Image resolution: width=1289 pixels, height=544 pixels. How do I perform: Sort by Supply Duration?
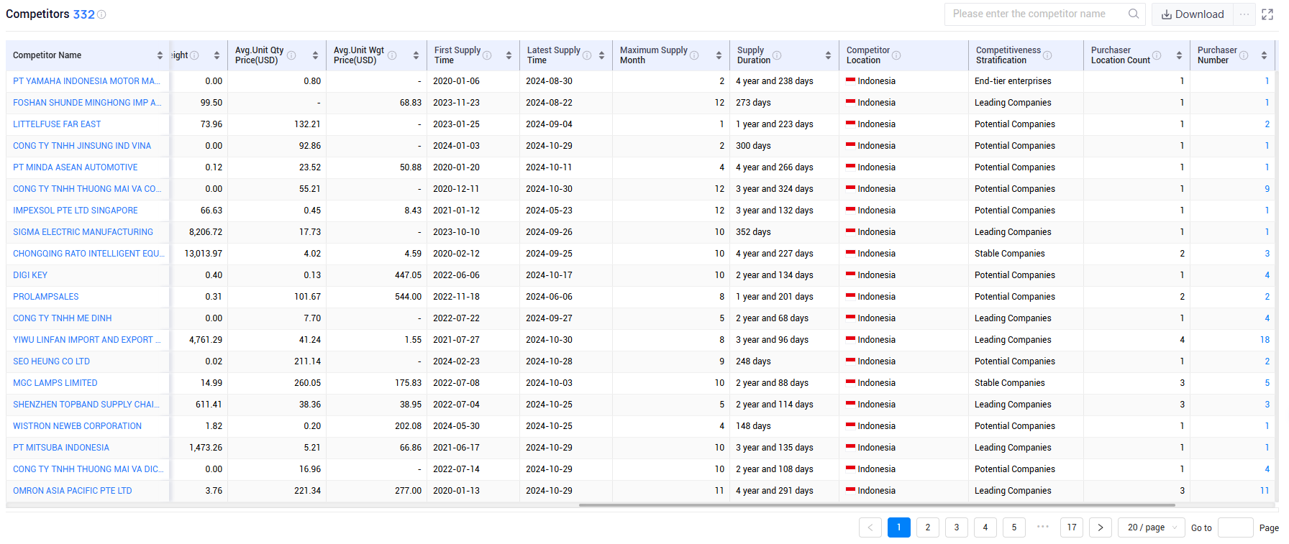tap(828, 55)
